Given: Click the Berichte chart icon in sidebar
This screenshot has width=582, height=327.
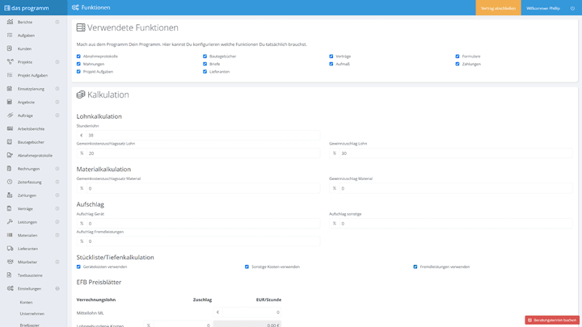Looking at the screenshot, I should (x=10, y=22).
